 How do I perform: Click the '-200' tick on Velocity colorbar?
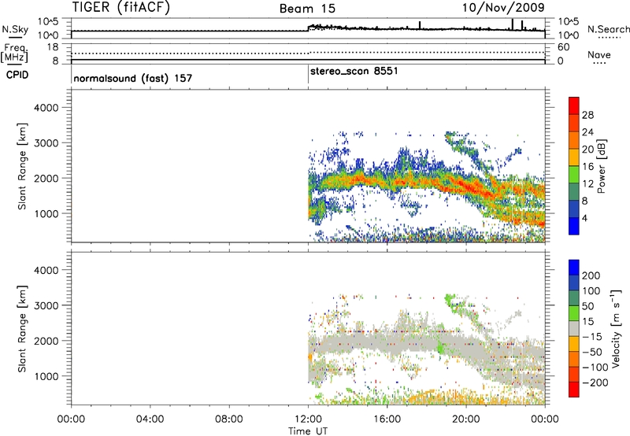(595, 382)
